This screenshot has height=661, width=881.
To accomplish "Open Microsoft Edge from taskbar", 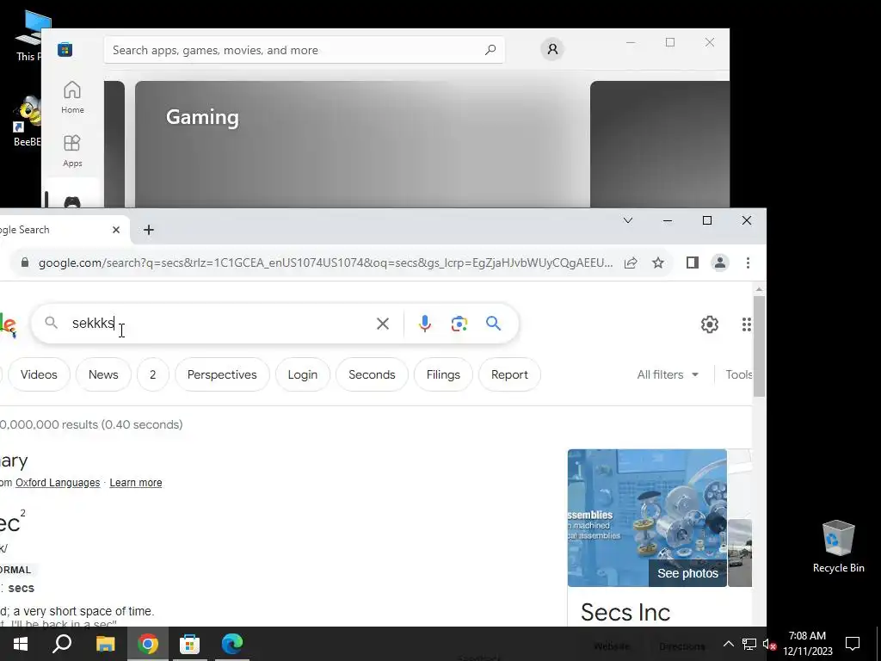I will [232, 644].
